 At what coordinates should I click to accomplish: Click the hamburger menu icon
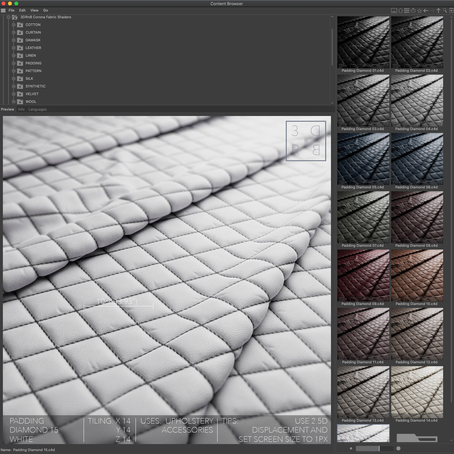[x=3, y=11]
